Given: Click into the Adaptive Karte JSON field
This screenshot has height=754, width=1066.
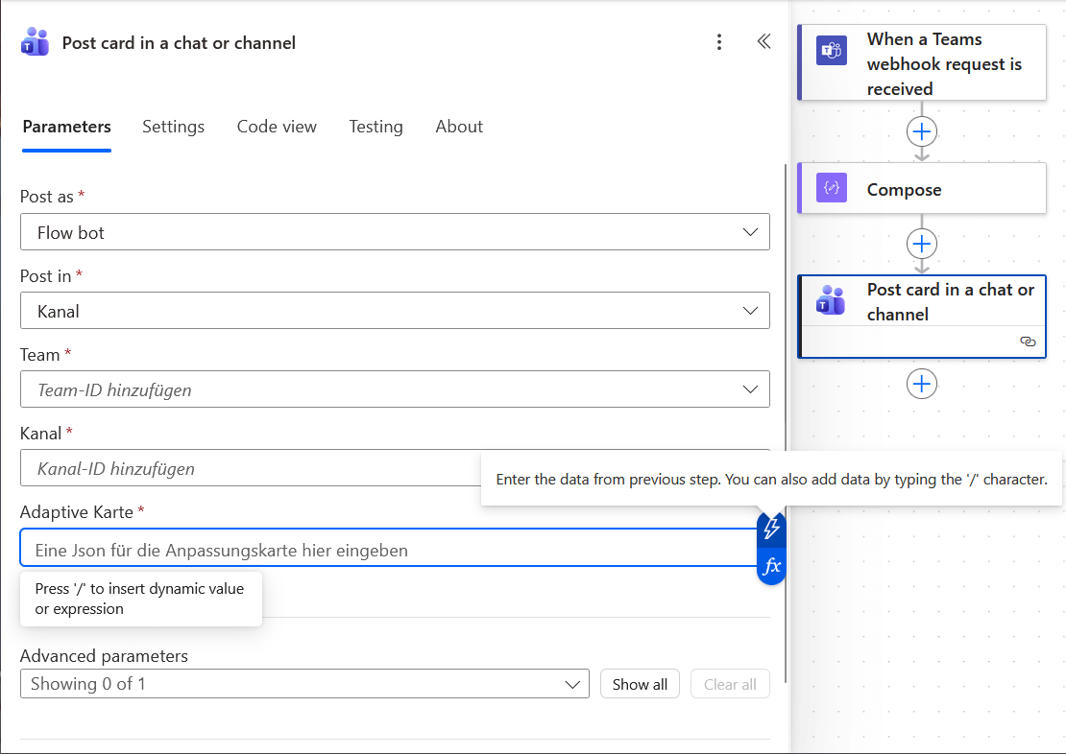Looking at the screenshot, I should 384,550.
